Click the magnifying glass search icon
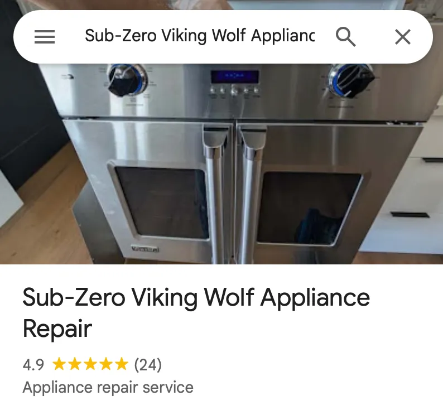This screenshot has height=415, width=443. pyautogui.click(x=345, y=37)
